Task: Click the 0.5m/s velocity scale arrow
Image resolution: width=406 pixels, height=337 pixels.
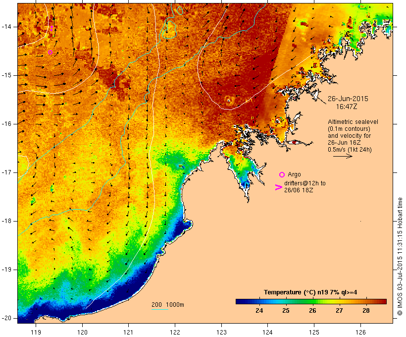Action: 343,156
